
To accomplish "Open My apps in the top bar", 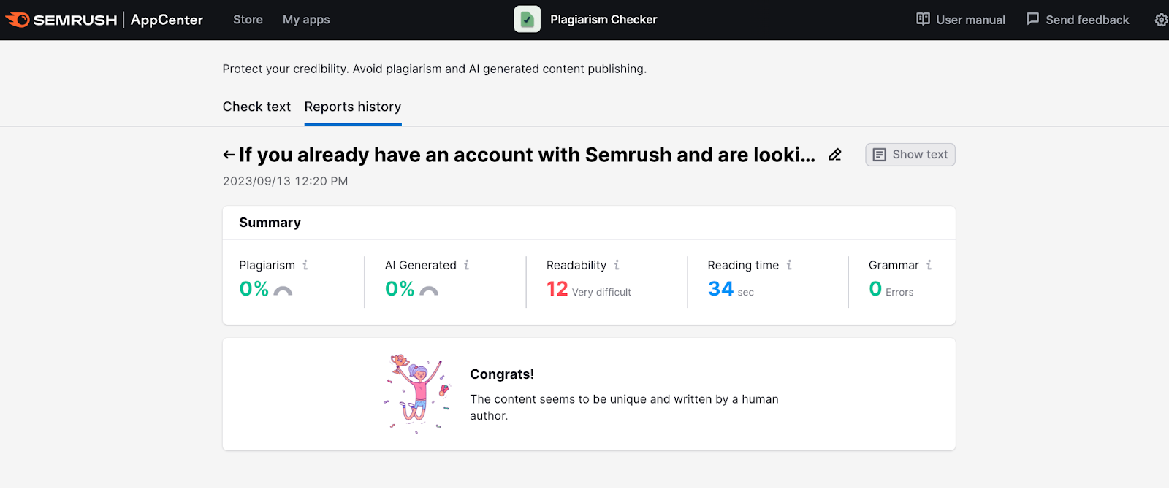I will [x=306, y=20].
